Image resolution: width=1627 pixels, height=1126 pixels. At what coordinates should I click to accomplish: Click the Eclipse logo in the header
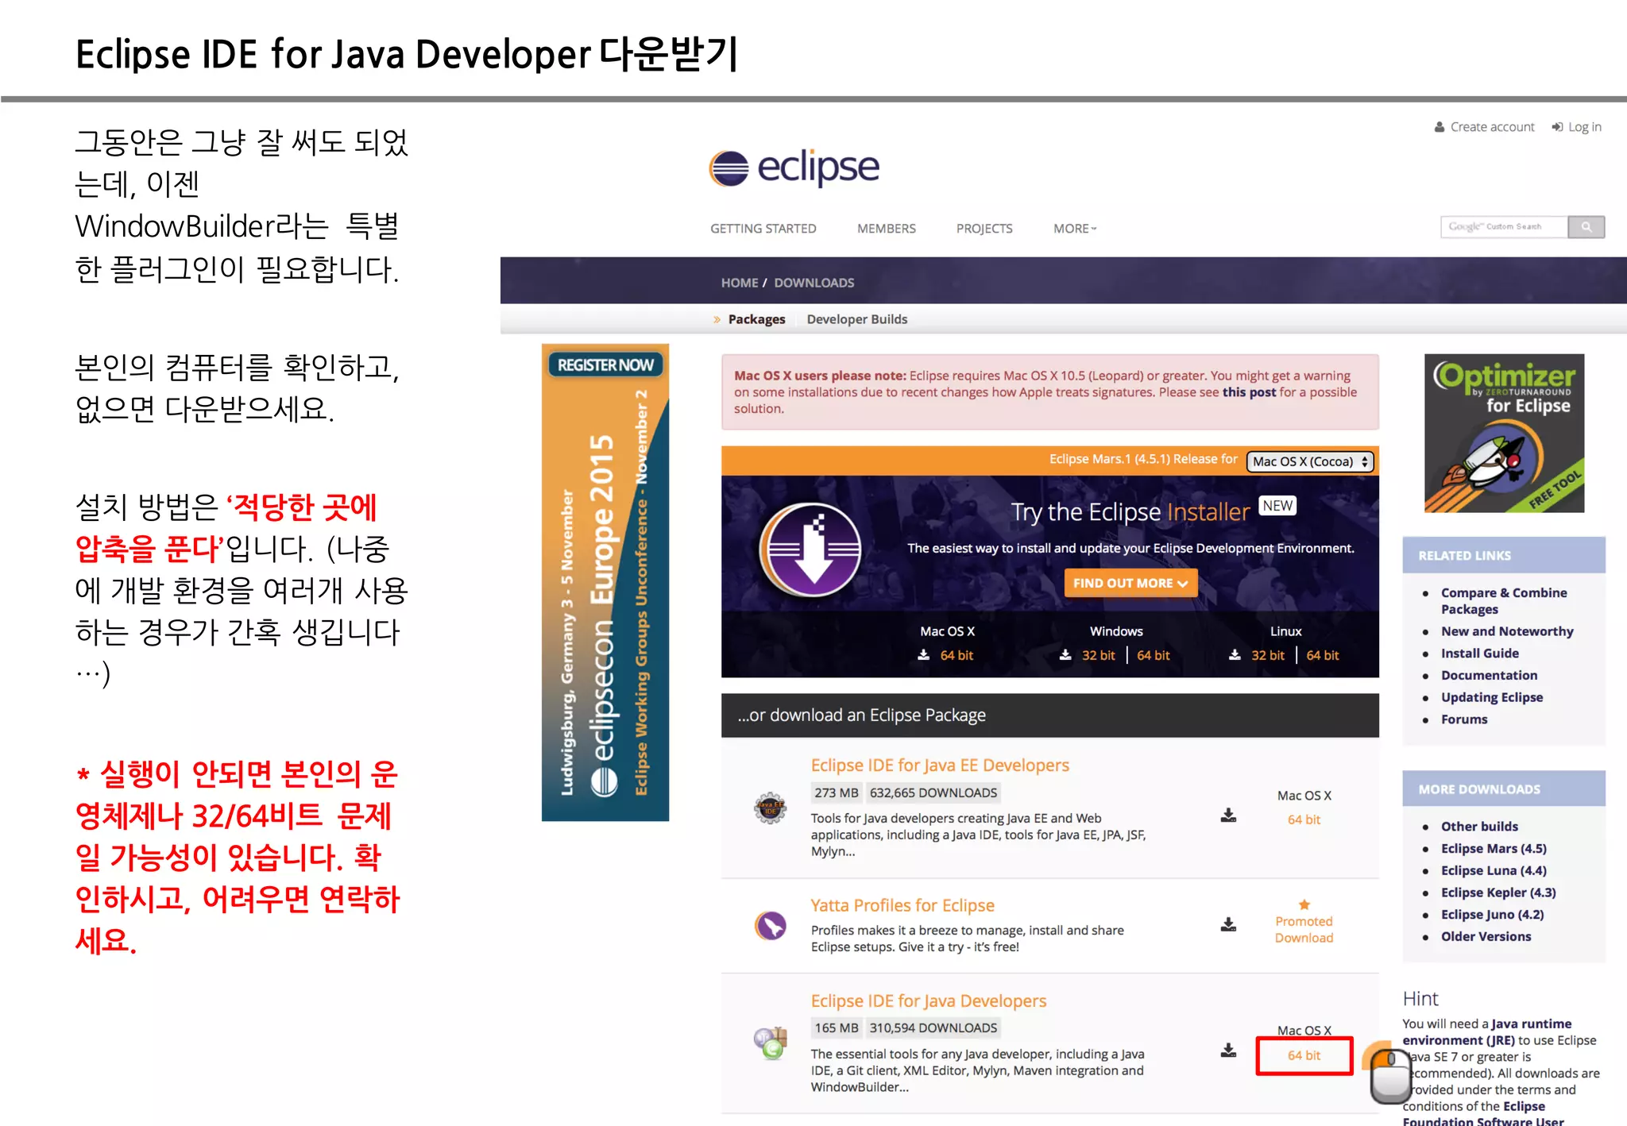tap(794, 168)
